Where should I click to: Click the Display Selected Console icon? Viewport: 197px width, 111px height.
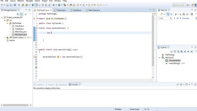click(x=181, y=84)
